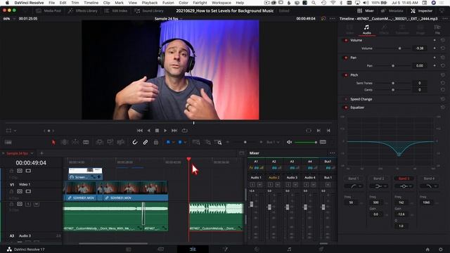Go to first frame playback button
Image resolution: width=450 pixels, height=253 pixels.
tap(140, 131)
